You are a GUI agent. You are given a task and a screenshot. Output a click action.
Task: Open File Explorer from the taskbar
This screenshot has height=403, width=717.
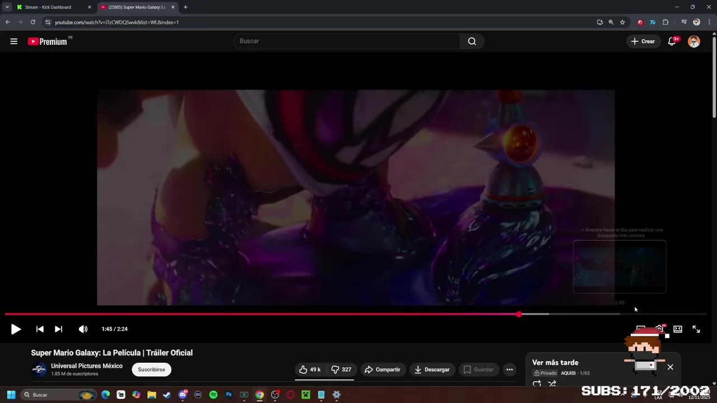(152, 395)
